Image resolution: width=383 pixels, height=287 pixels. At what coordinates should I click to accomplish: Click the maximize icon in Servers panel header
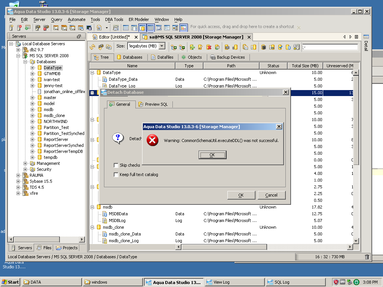pos(79,36)
